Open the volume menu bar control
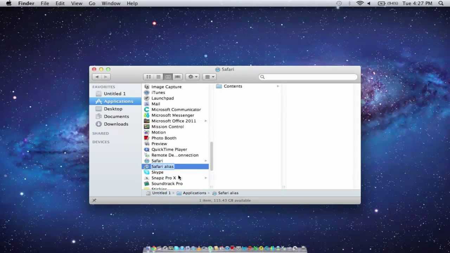The width and height of the screenshot is (450, 253). [369, 4]
